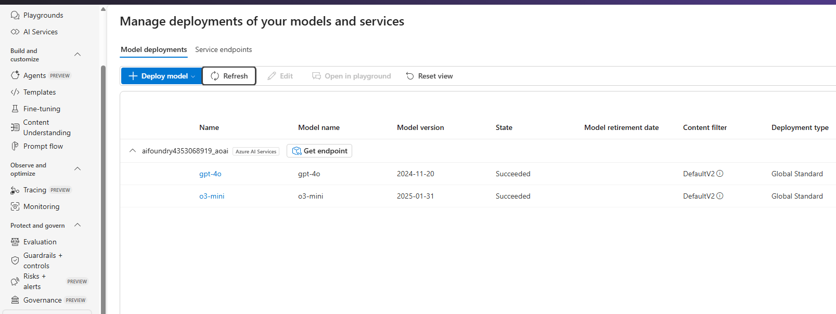Click the Edit pencil icon
Viewport: 836px width, 314px height.
tap(272, 76)
